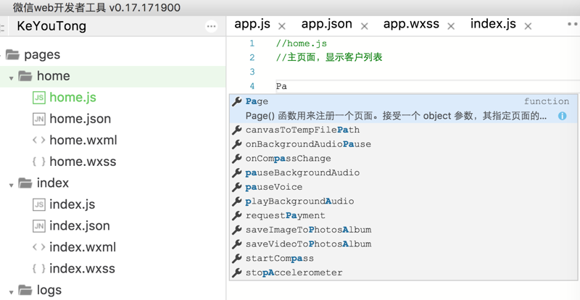580x300 pixels.
Task: Close the app.js tab
Action: click(282, 26)
